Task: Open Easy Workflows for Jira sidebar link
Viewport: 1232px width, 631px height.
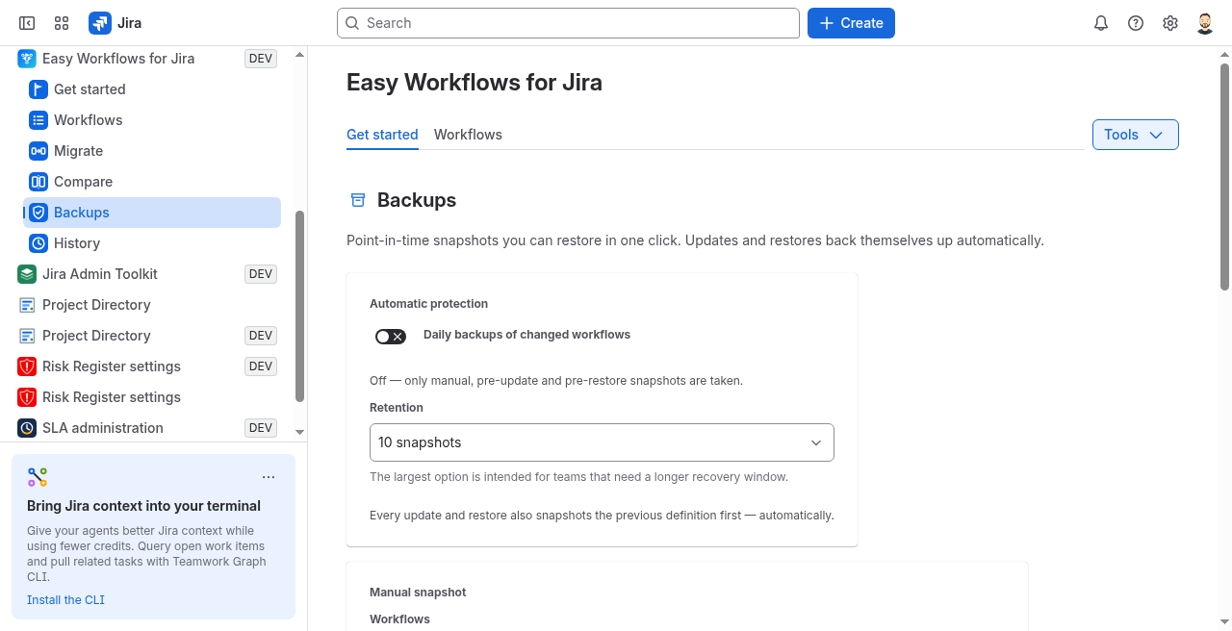Action: click(146, 59)
